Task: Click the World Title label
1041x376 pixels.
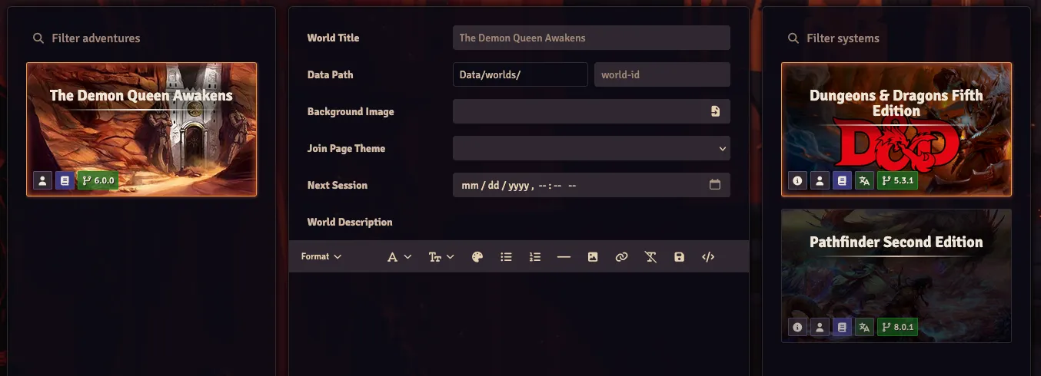Action: point(333,38)
